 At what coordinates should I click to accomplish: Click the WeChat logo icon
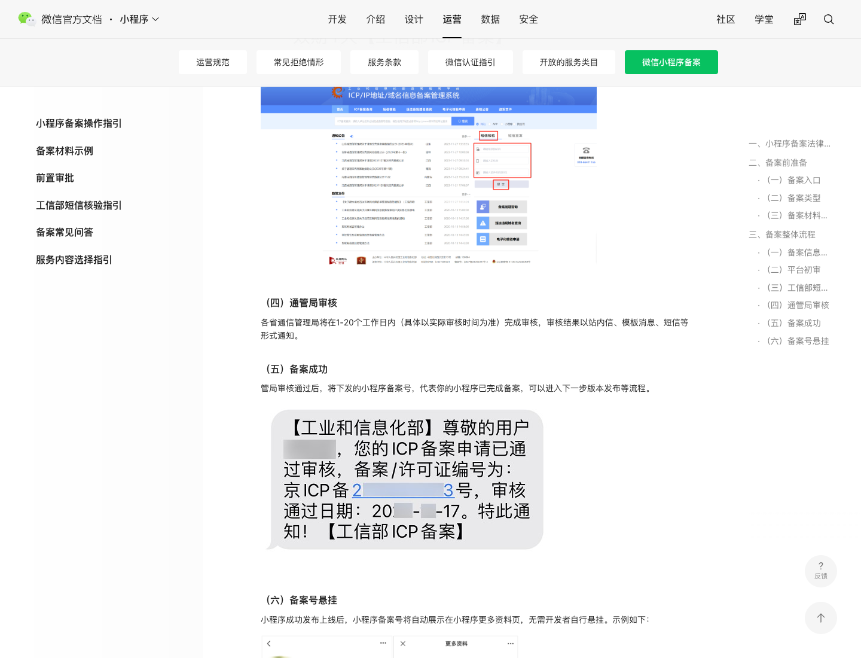click(x=27, y=19)
